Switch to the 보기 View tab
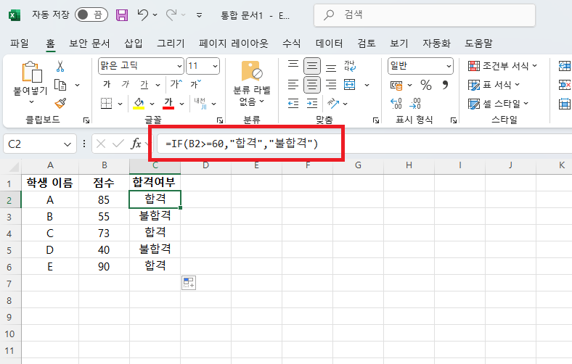Image resolution: width=572 pixels, height=364 pixels. tap(399, 44)
